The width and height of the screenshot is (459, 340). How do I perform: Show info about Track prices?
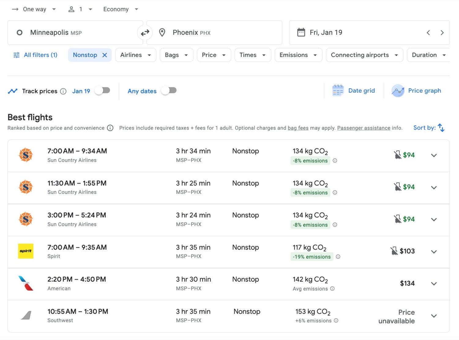tap(63, 91)
